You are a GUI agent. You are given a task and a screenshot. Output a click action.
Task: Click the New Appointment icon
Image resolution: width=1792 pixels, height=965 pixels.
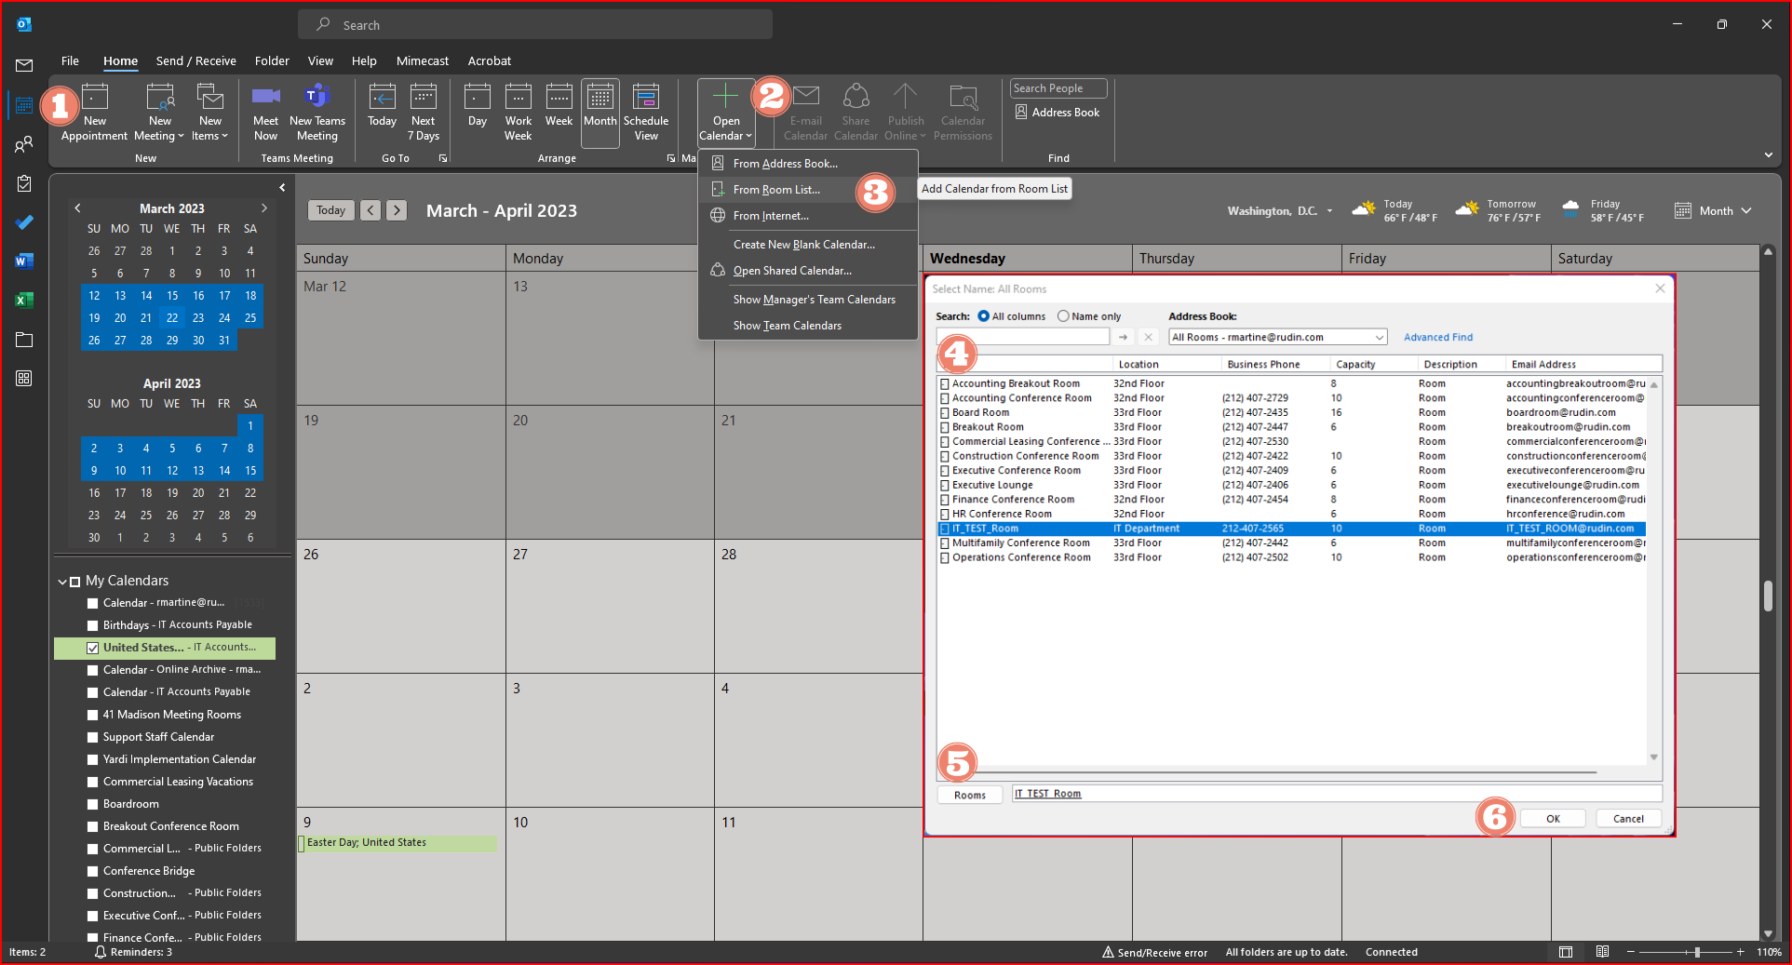[94, 97]
